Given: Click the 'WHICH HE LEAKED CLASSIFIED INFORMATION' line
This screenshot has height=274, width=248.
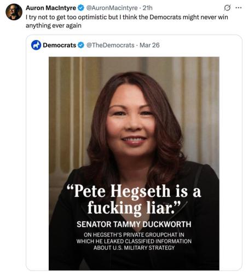Looking at the screenshot, I should tap(134, 241).
